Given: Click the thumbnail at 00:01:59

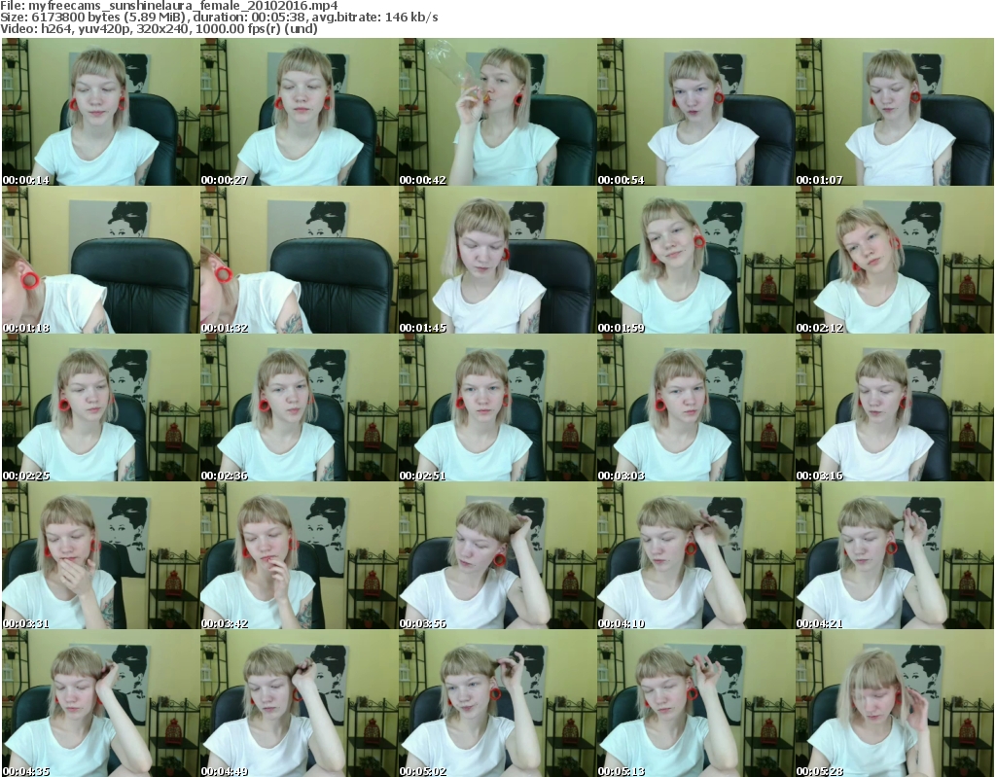Looking at the screenshot, I should (695, 260).
